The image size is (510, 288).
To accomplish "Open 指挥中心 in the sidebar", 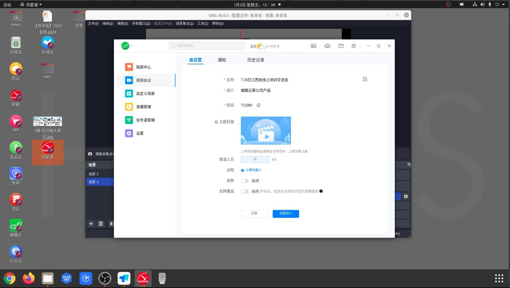I will pyautogui.click(x=143, y=67).
